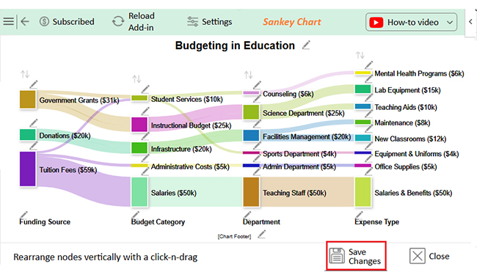Click the Subscribed status item
This screenshot has width=477, height=280.
click(67, 21)
